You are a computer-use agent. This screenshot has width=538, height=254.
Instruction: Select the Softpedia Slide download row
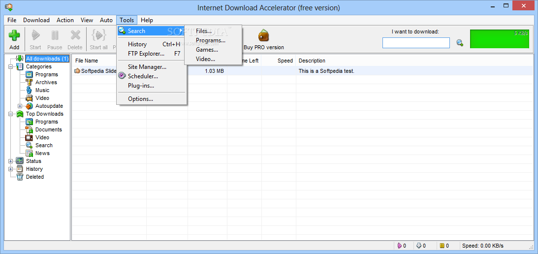tap(302, 71)
